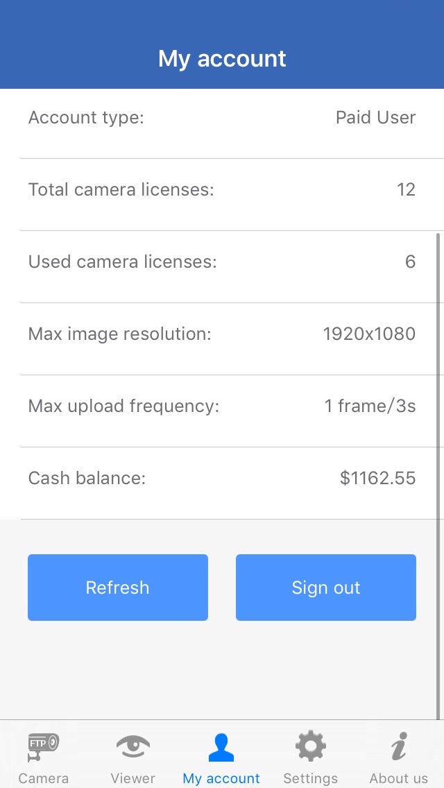444x788 pixels.
Task: Open the Settings gear icon
Action: point(310,747)
